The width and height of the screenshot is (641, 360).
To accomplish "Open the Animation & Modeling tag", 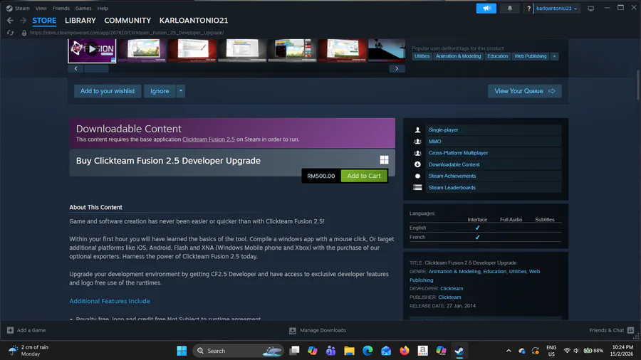I will [458, 56].
